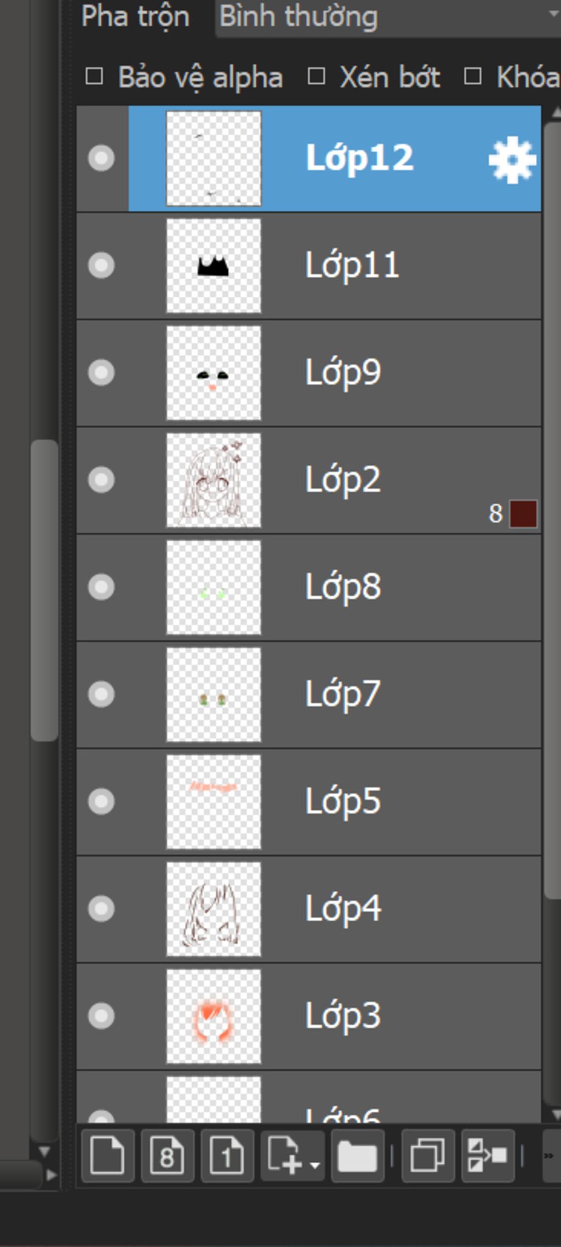This screenshot has height=1247, width=561.
Task: Open the Pha trộn blend mode dropdown
Action: tap(388, 18)
